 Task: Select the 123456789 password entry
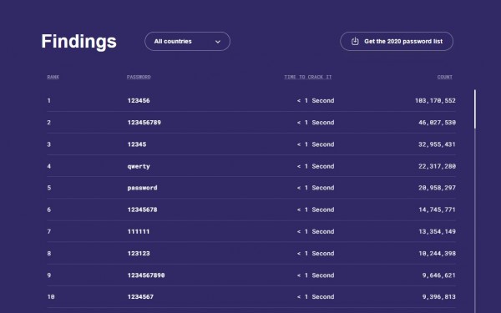click(144, 123)
